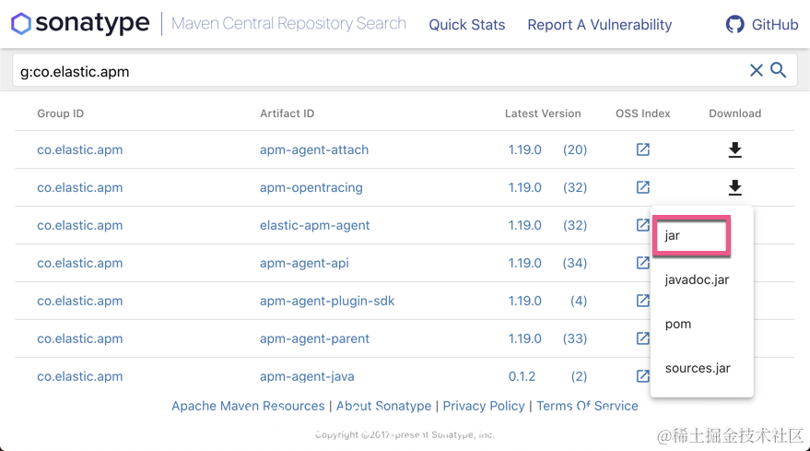Open apm-opentracing artifact link
The height and width of the screenshot is (451, 810).
[x=311, y=187]
